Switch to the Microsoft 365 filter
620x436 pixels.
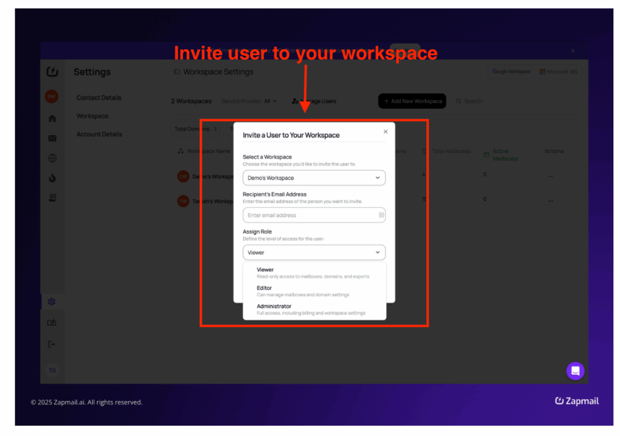point(558,71)
